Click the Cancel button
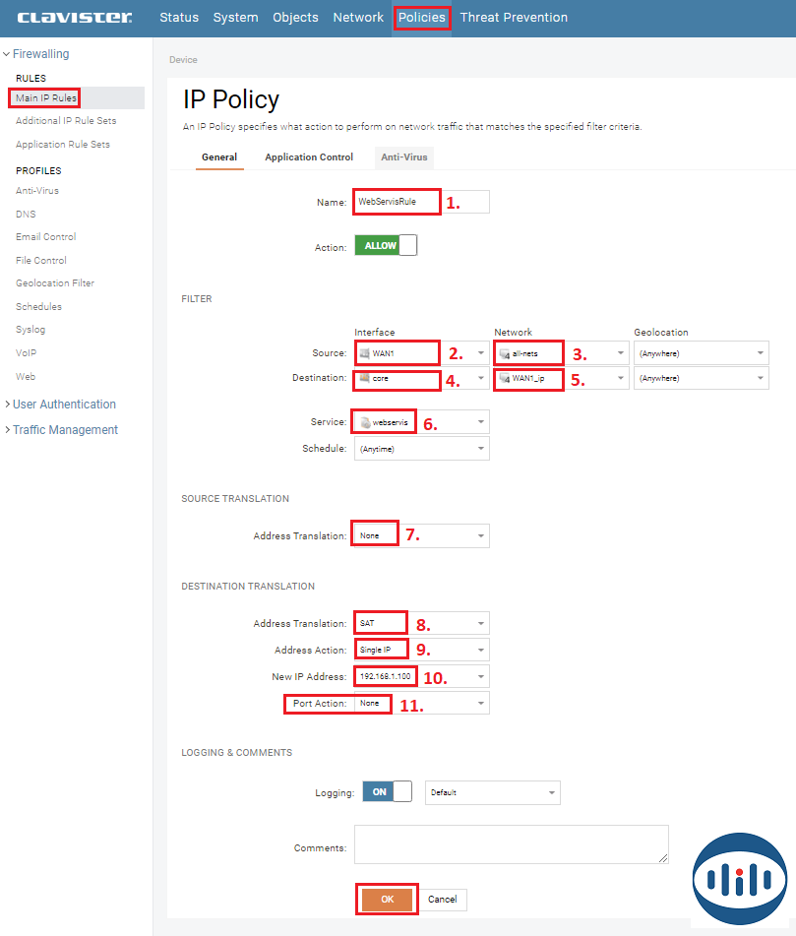This screenshot has width=796, height=936. 443,900
